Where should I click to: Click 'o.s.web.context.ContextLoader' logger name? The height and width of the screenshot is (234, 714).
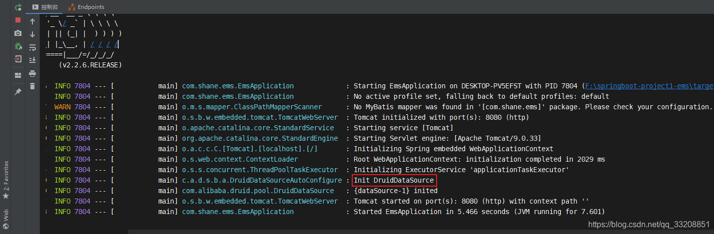(x=240, y=159)
